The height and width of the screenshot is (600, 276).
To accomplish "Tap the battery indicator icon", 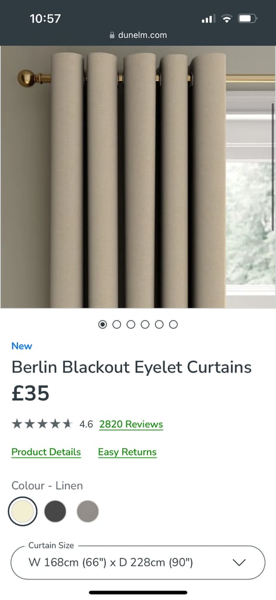I will (248, 18).
